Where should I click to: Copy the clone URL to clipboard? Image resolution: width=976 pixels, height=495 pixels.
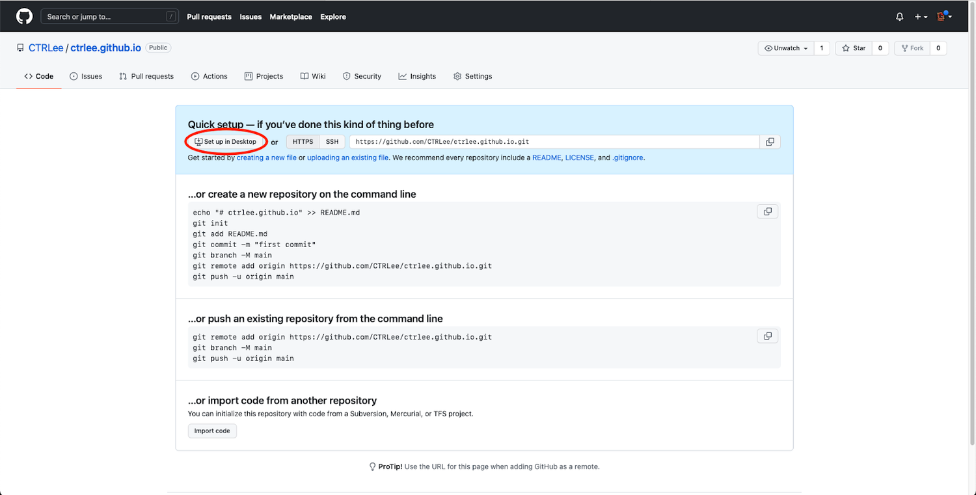[x=770, y=142]
